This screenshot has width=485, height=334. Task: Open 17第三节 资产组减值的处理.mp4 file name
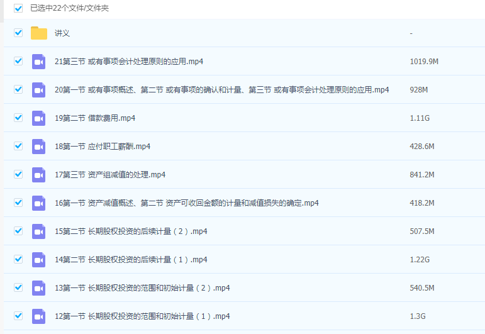[110, 175]
